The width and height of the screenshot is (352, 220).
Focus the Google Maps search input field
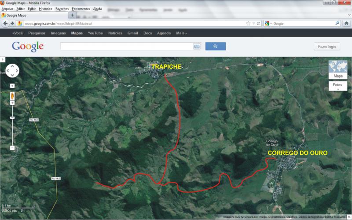[127, 46]
